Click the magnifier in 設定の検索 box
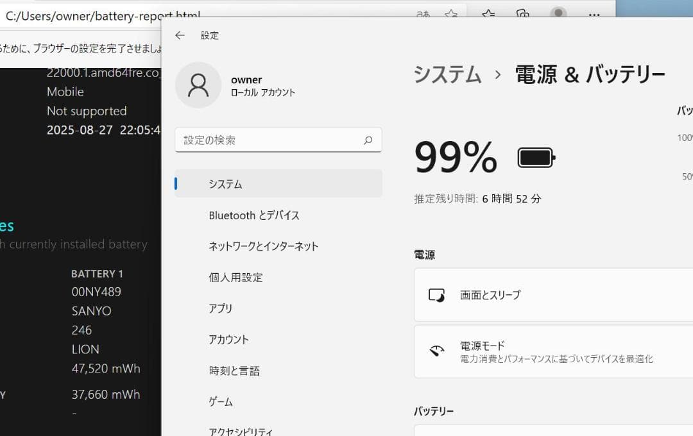The image size is (693, 436). [x=368, y=140]
